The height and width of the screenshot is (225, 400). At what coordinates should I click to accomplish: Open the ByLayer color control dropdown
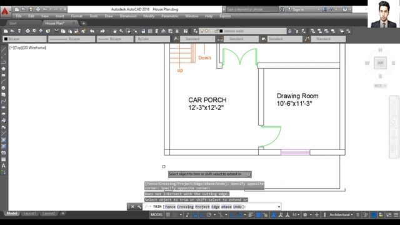[25, 39]
